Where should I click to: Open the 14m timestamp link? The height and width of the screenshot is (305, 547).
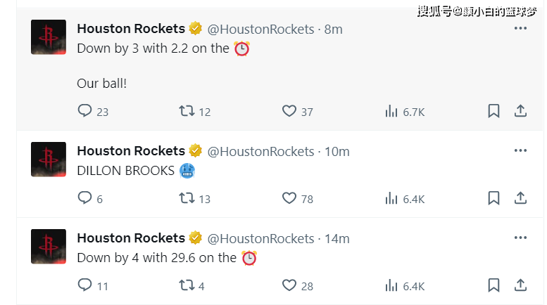coord(337,238)
